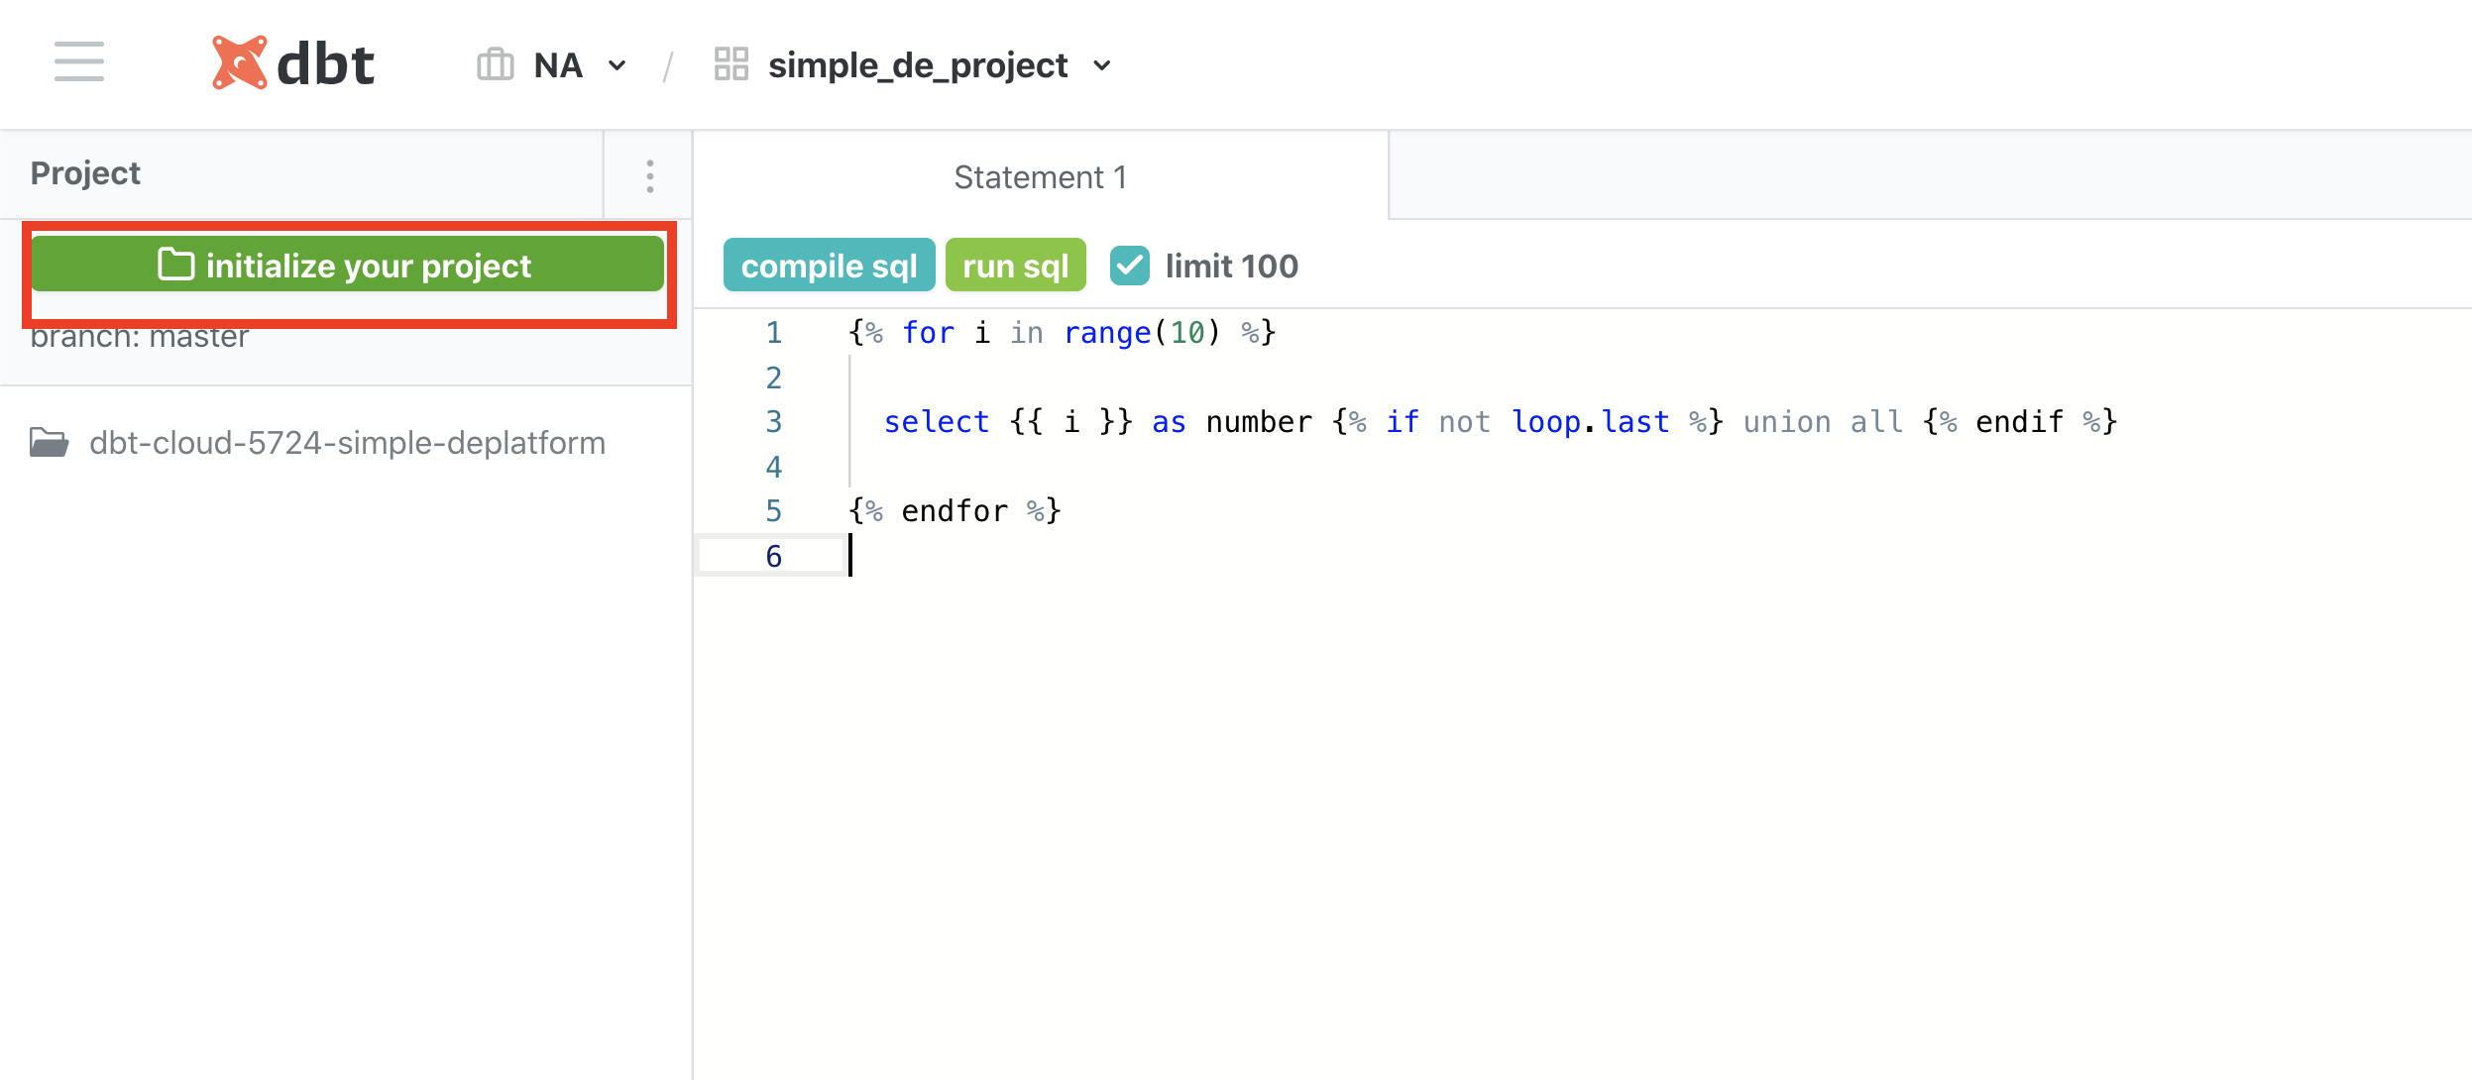The image size is (2472, 1080).
Task: Click the Project panel header
Action: (x=86, y=173)
